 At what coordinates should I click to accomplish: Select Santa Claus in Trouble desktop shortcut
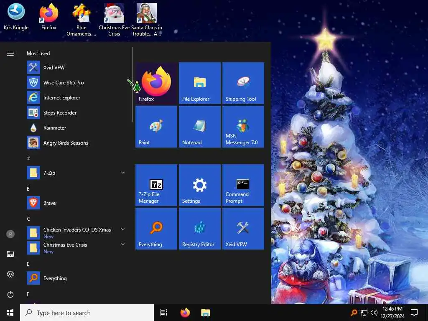(x=147, y=20)
